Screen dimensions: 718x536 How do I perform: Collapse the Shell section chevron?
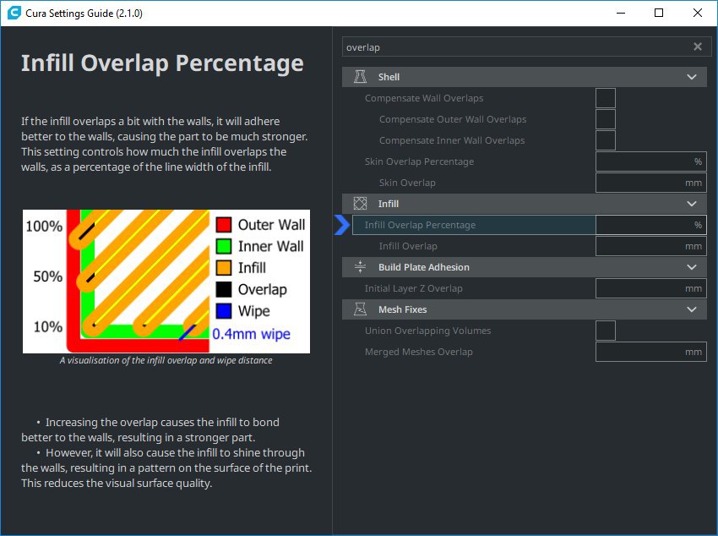coord(692,77)
